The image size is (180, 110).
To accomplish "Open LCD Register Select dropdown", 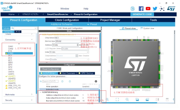I will click(75, 49).
